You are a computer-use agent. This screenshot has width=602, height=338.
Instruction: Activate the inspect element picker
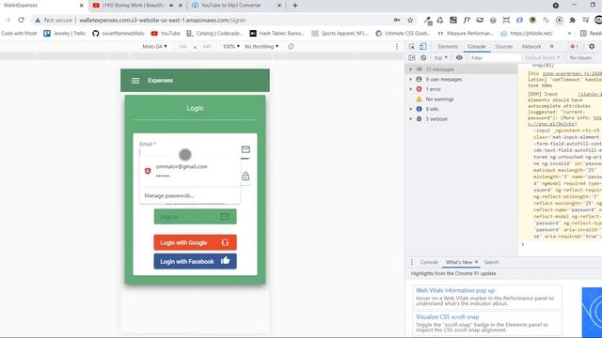(x=412, y=46)
